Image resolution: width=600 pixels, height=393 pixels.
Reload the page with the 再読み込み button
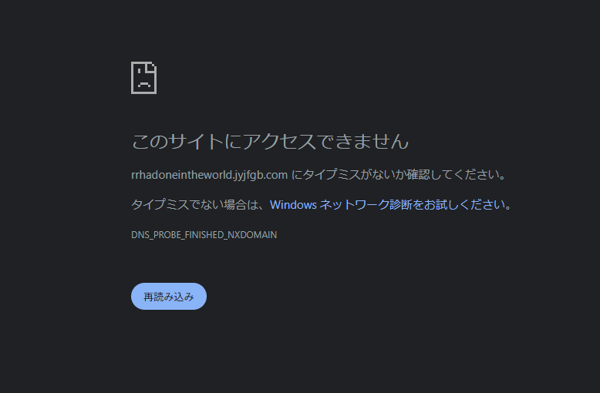[x=169, y=296]
